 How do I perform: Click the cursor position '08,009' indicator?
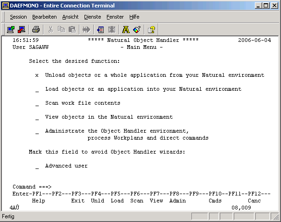coord(241,208)
